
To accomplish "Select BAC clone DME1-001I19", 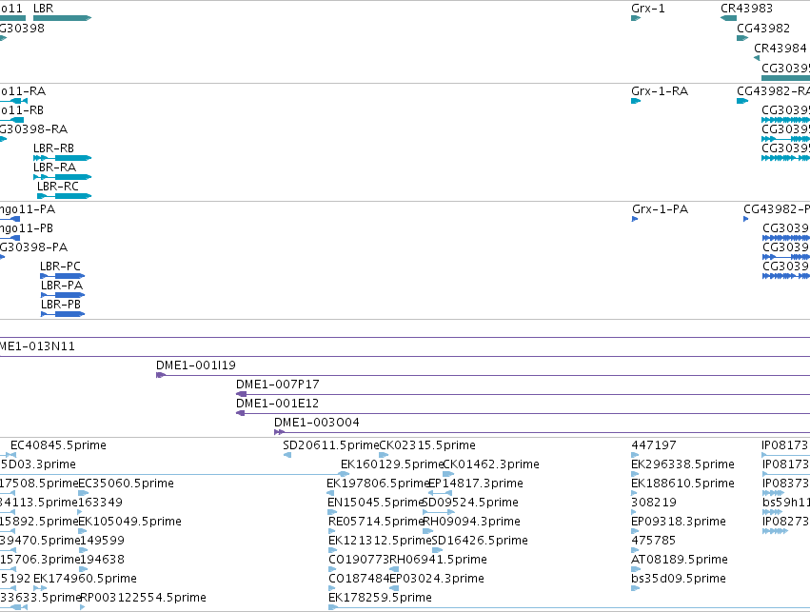I will tap(483, 375).
